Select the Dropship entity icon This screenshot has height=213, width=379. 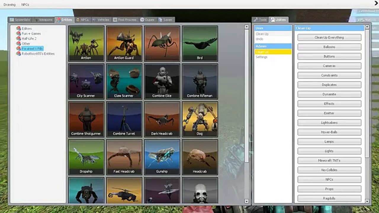coord(86,157)
